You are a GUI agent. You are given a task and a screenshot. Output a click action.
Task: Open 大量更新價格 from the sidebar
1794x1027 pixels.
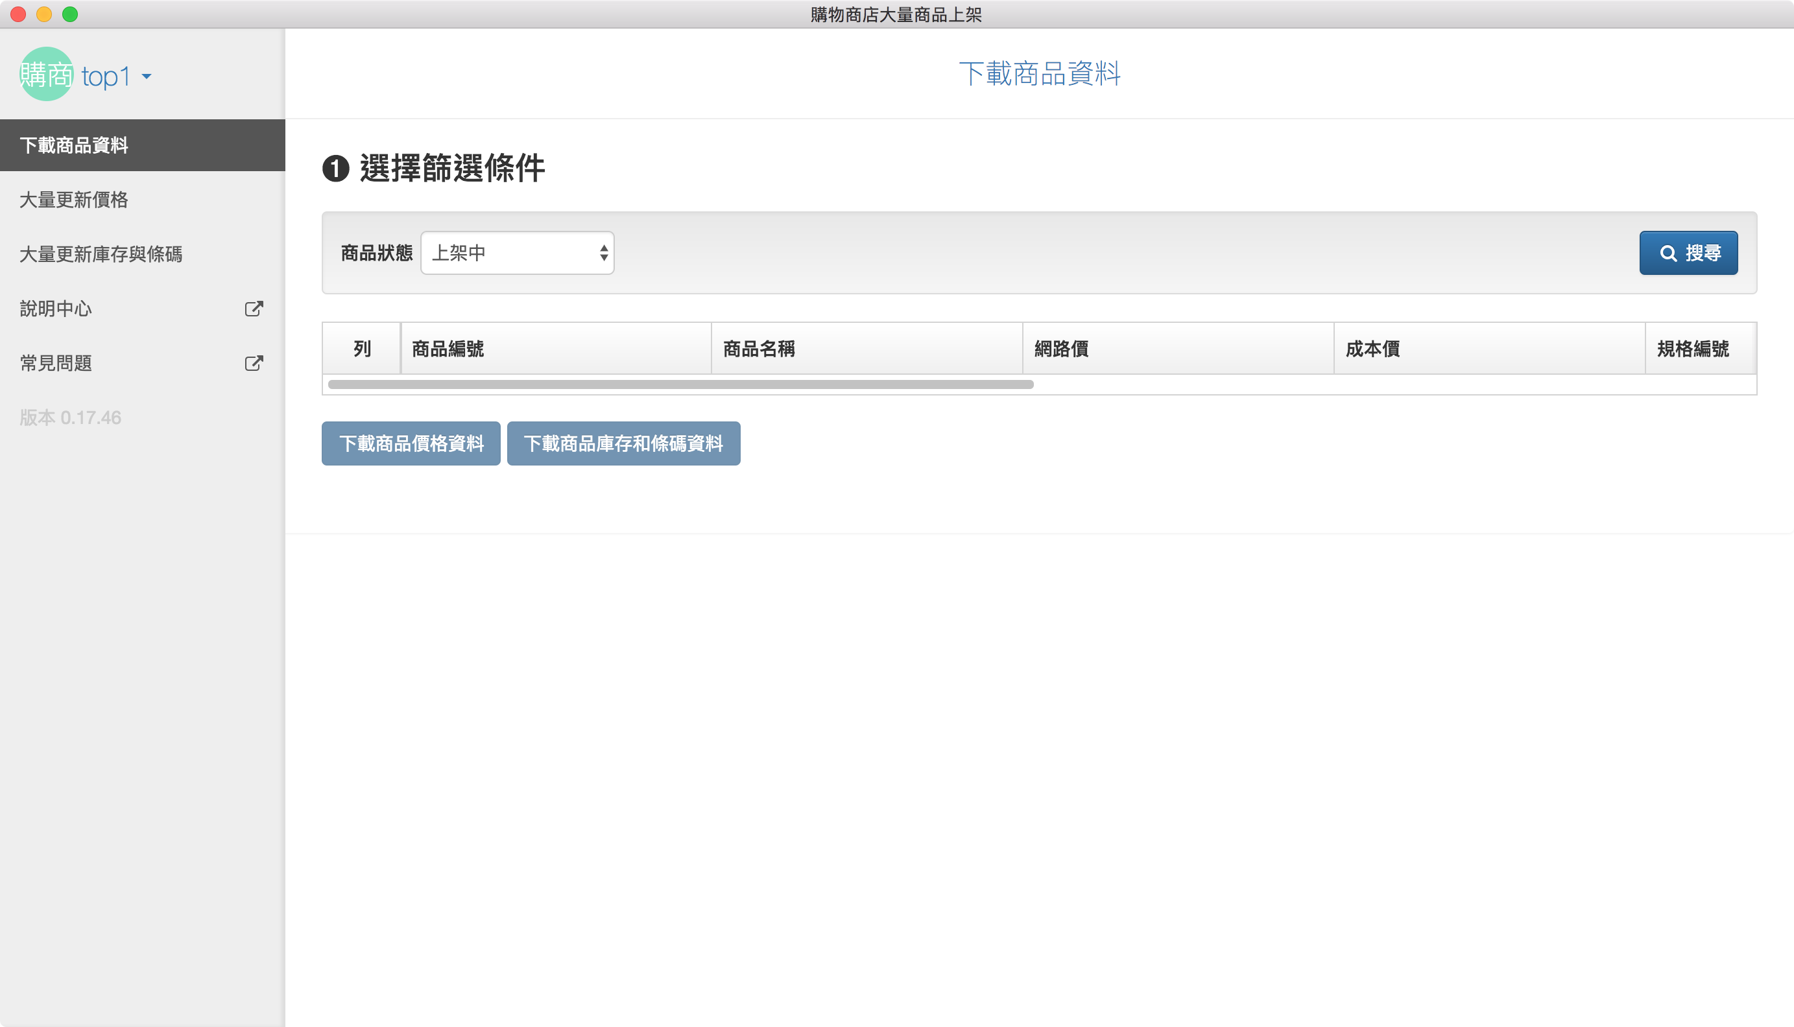point(143,200)
